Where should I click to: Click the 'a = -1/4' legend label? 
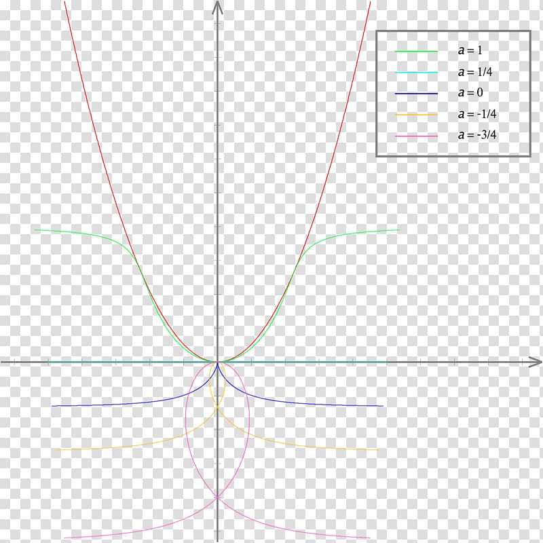[477, 114]
